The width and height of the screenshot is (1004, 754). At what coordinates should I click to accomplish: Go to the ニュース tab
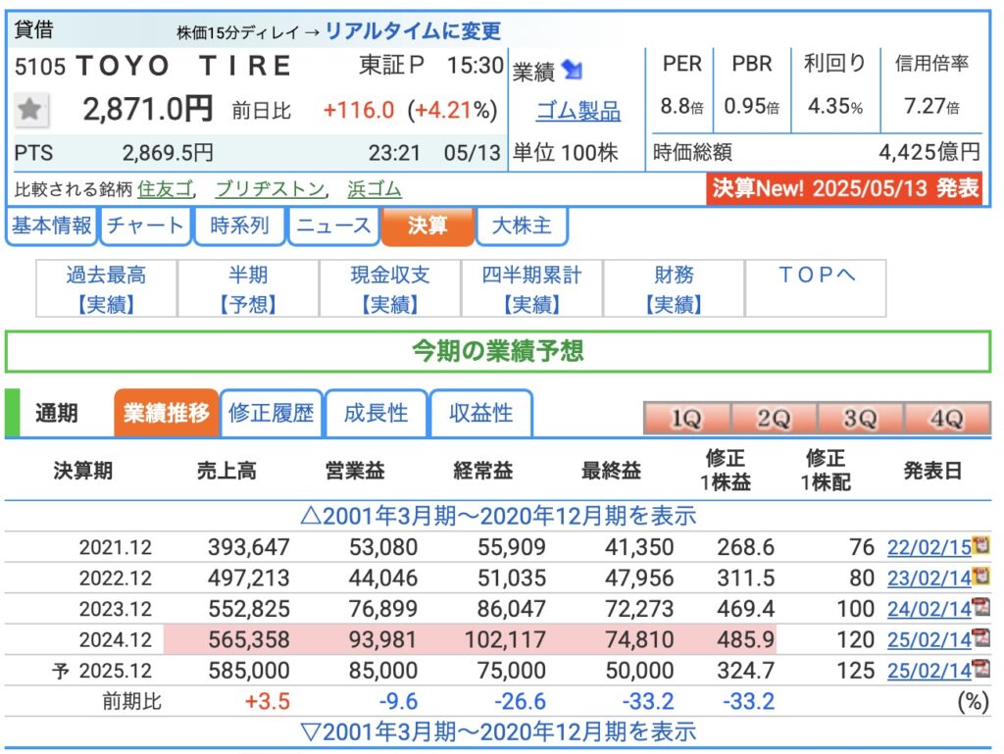click(333, 226)
